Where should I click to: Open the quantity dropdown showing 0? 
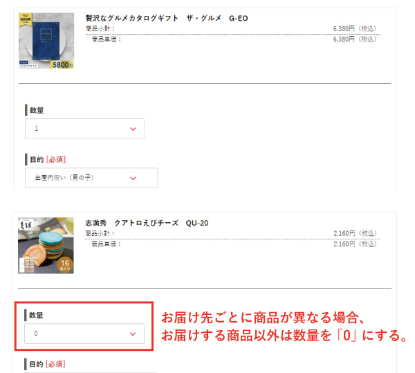coord(84,334)
